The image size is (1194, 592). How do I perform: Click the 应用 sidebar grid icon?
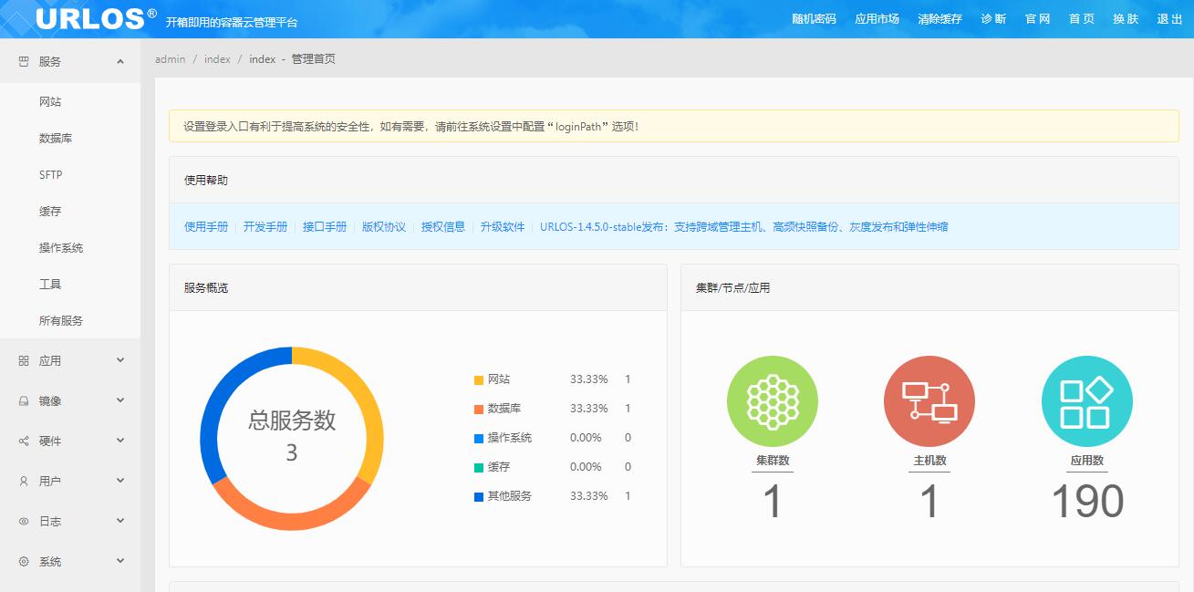pyautogui.click(x=24, y=361)
